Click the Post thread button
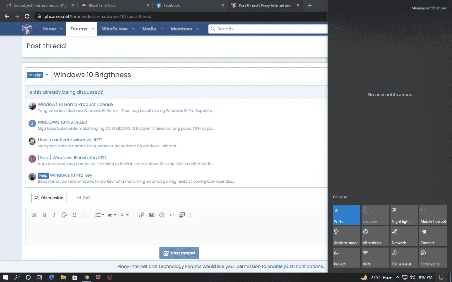452x282 pixels. 179,253
